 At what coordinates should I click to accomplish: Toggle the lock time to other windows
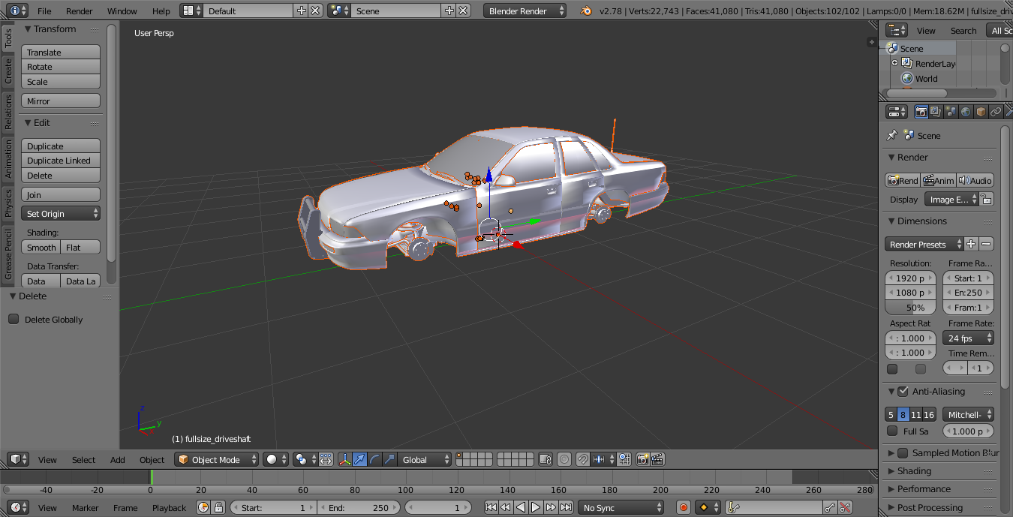[218, 507]
